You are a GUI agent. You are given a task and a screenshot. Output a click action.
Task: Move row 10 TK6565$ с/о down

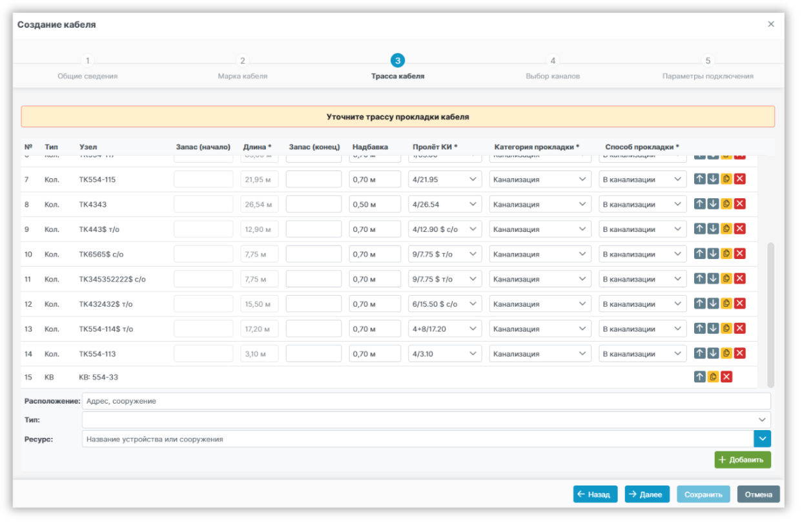point(713,254)
